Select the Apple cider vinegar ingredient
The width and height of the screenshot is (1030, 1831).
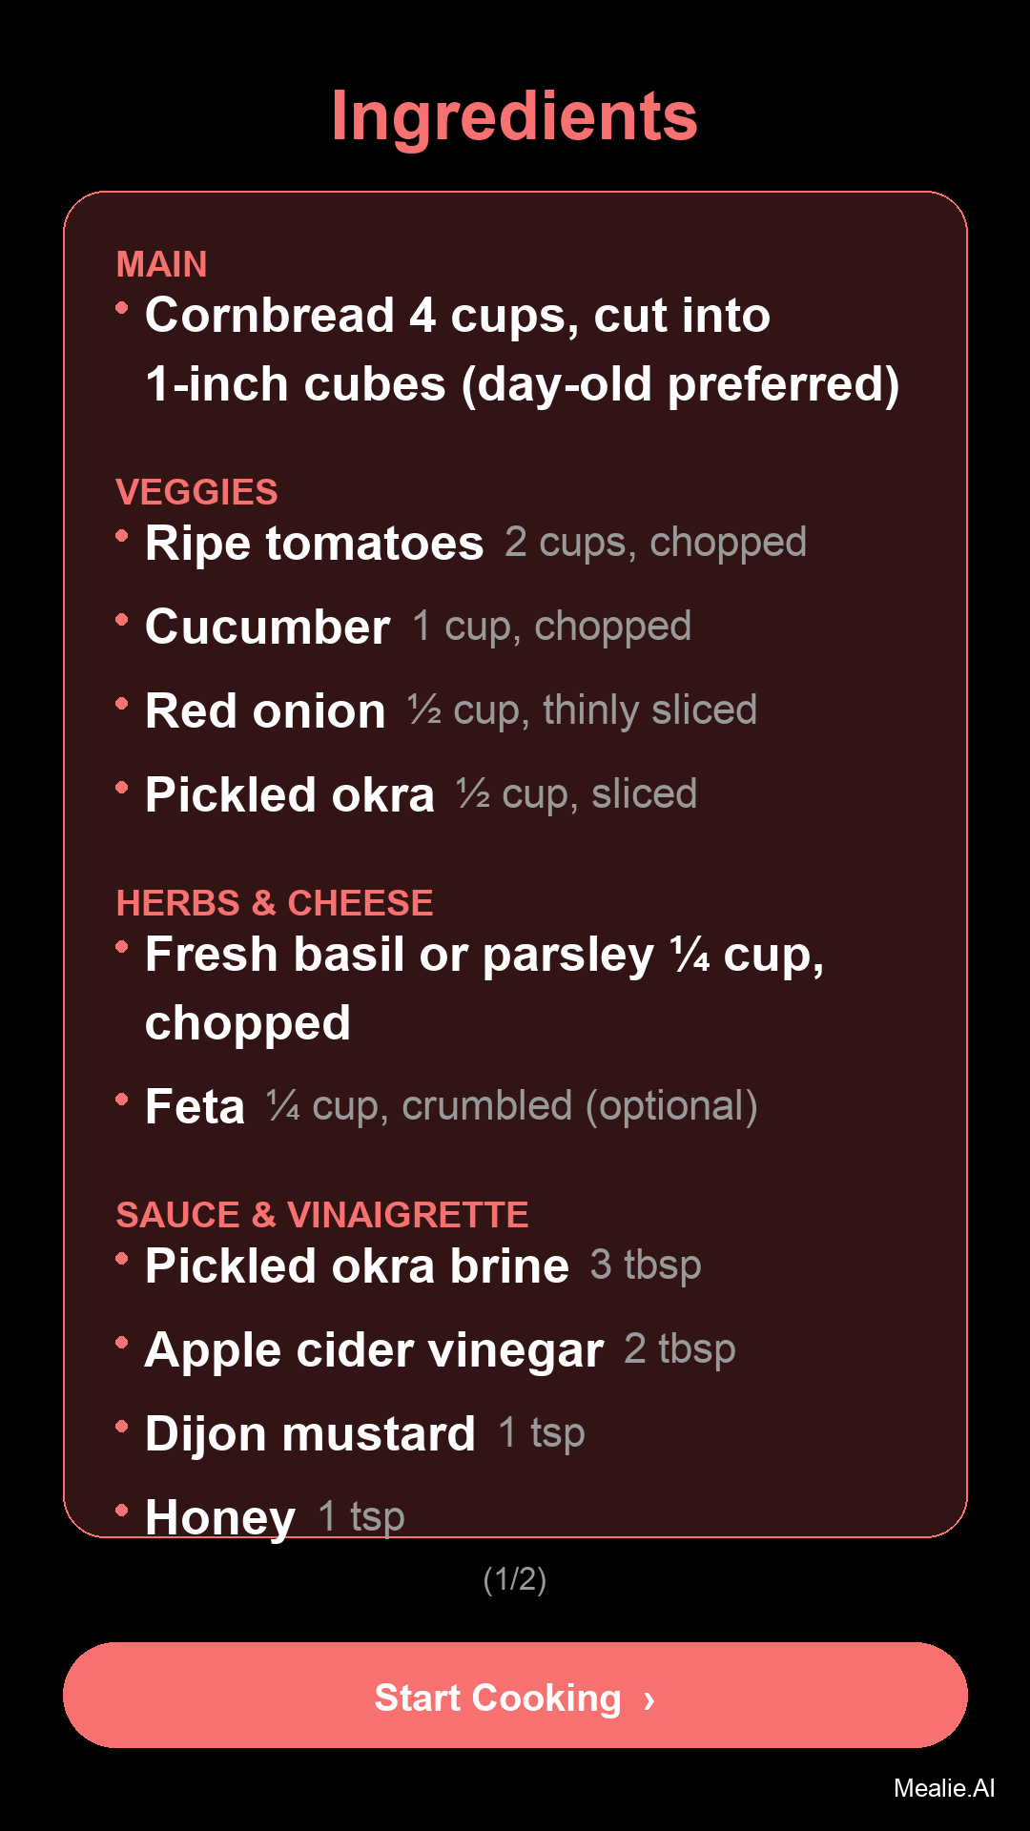pyautogui.click(x=374, y=1349)
